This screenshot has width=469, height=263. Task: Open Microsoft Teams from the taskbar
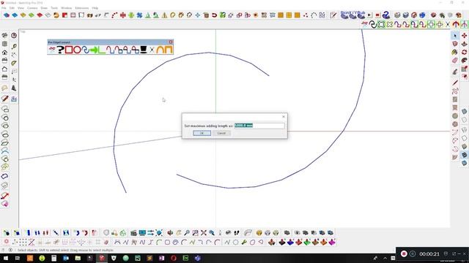pos(197,258)
